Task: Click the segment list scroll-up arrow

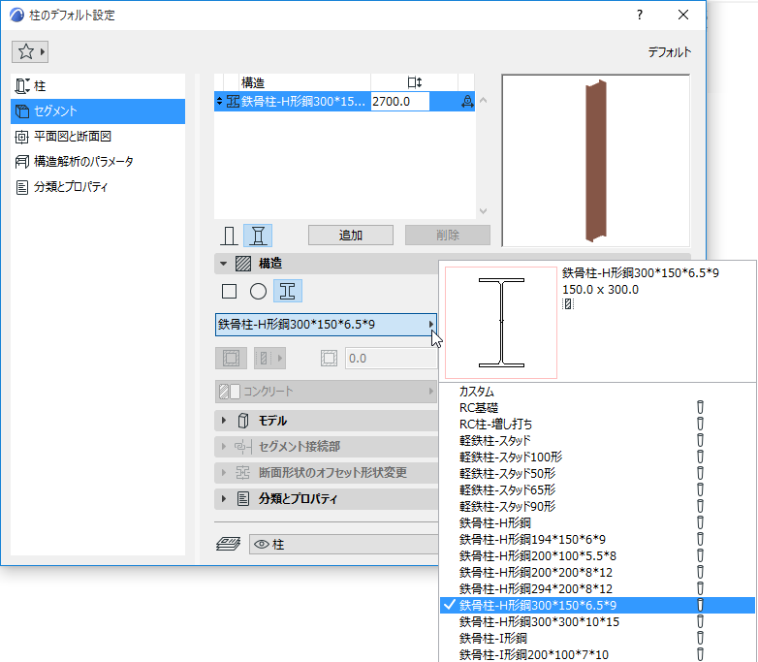Action: (x=483, y=101)
